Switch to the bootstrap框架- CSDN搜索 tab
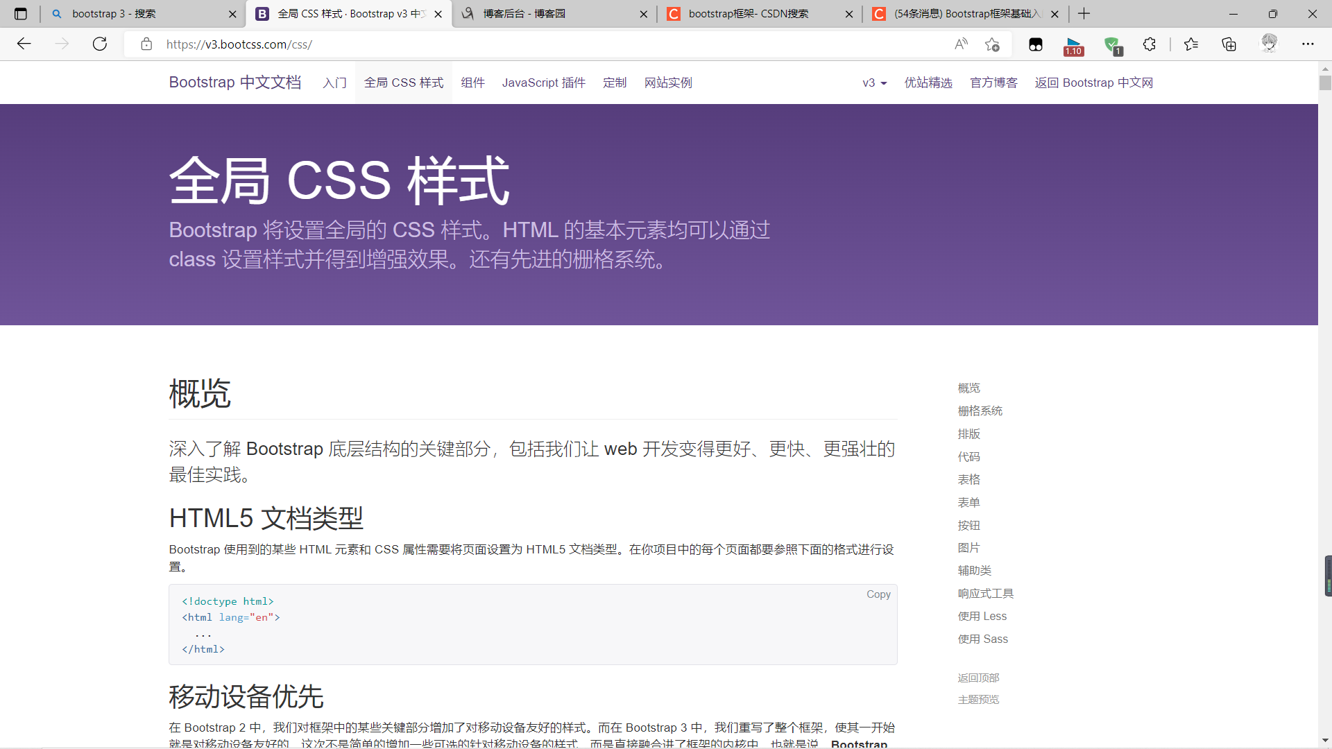This screenshot has width=1332, height=749. point(749,14)
